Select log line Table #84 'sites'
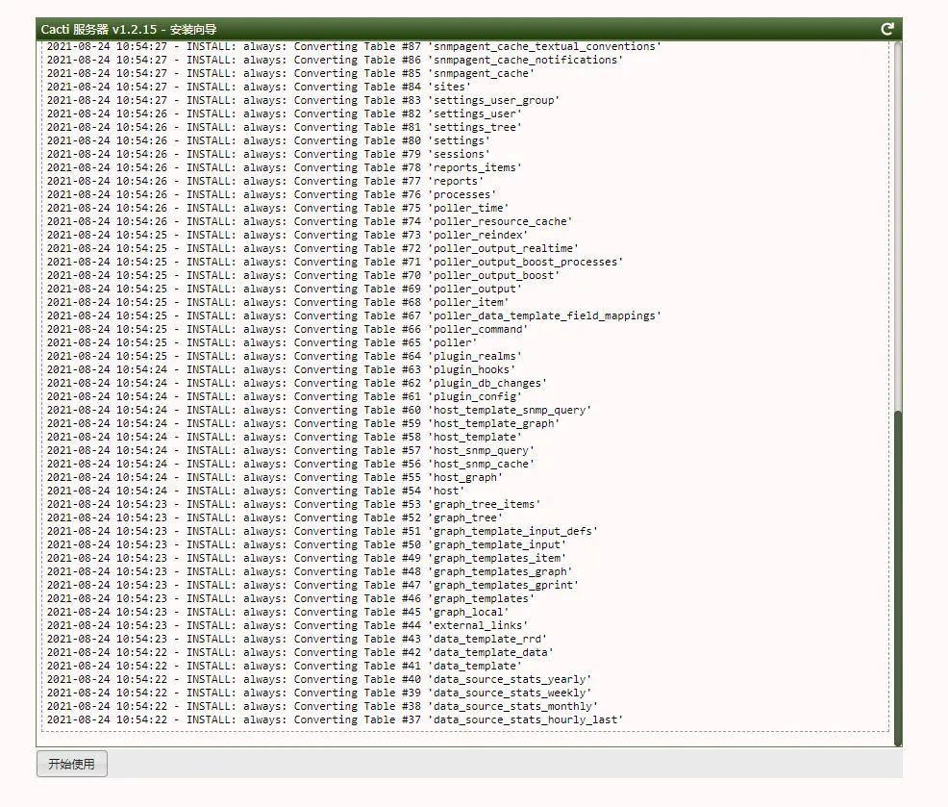The width and height of the screenshot is (948, 807). click(x=259, y=87)
